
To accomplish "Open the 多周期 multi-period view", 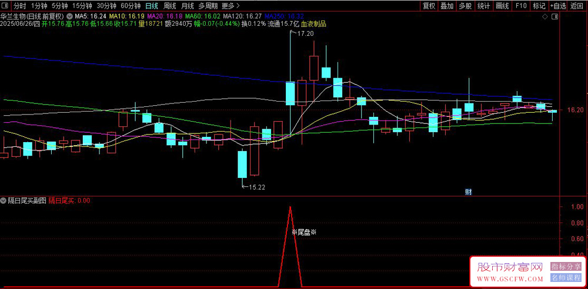I will (x=208, y=6).
